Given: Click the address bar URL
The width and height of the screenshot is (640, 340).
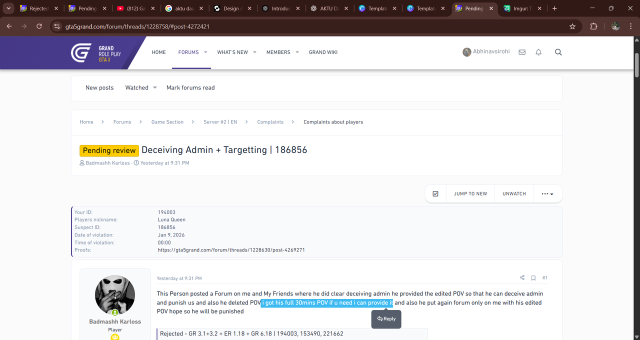Looking at the screenshot, I should (x=137, y=26).
